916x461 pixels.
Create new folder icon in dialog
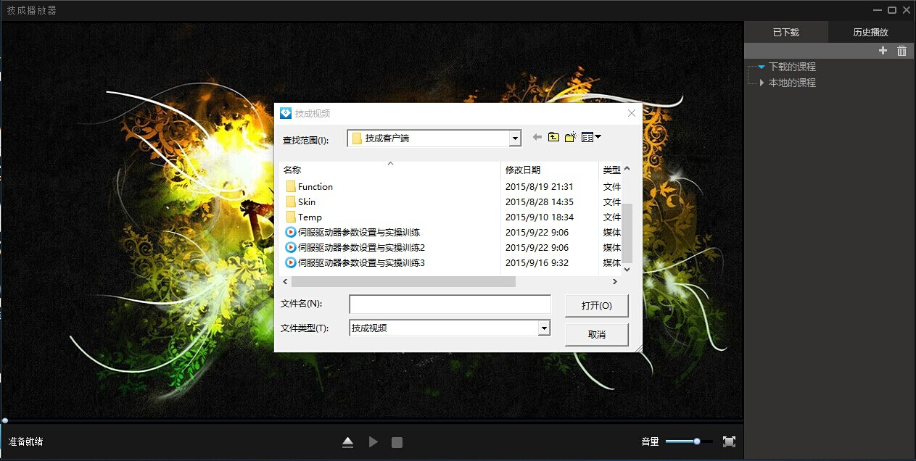tap(571, 138)
